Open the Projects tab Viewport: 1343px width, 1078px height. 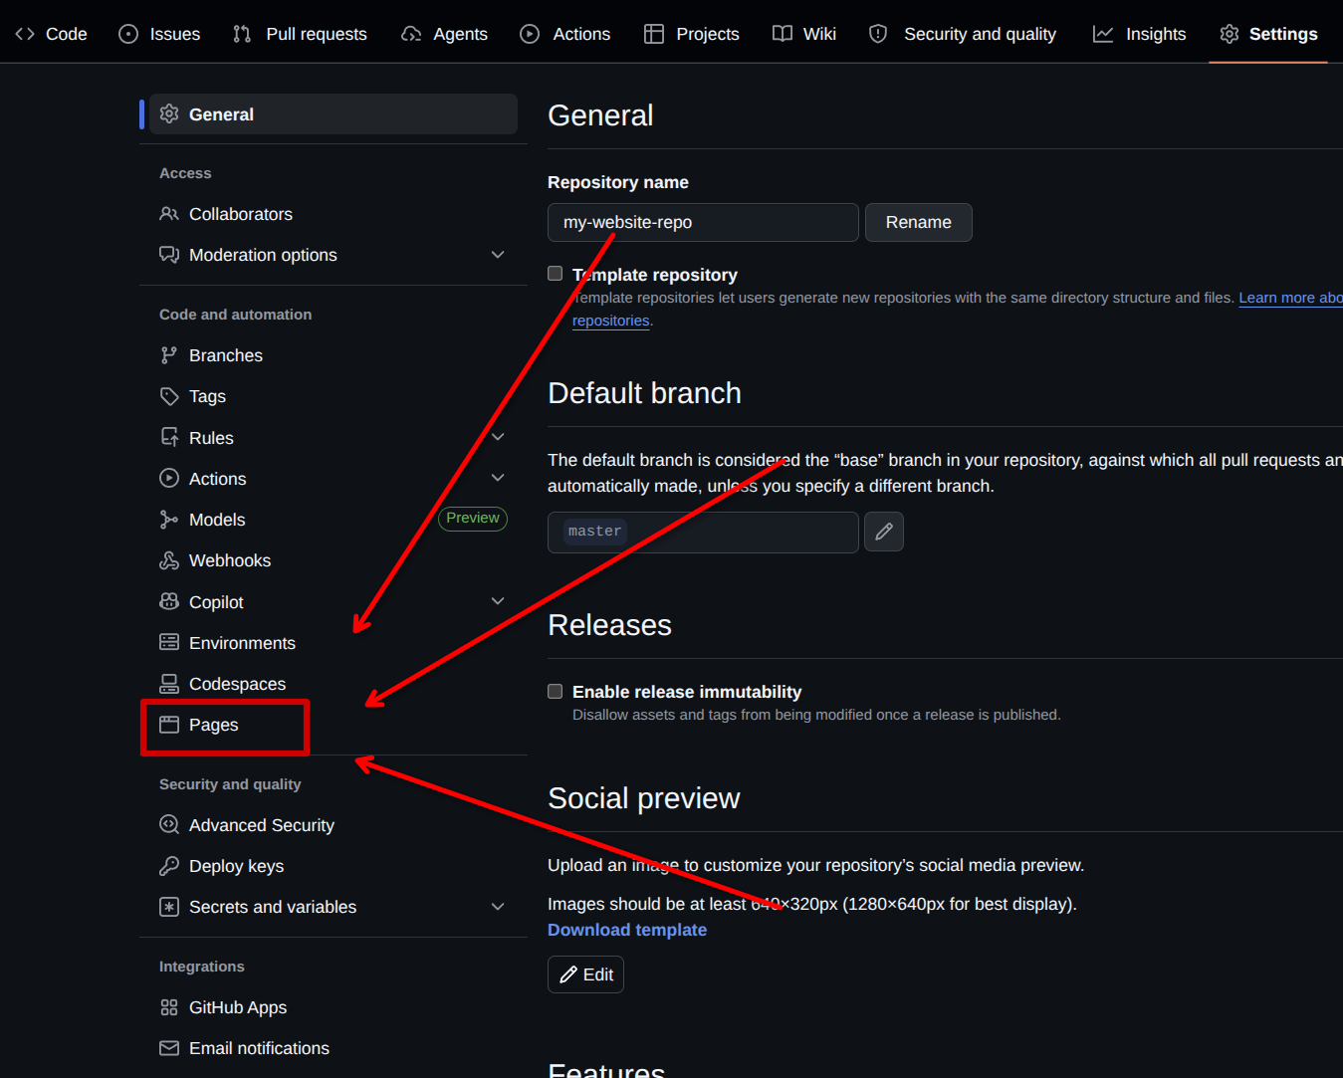pyautogui.click(x=692, y=34)
